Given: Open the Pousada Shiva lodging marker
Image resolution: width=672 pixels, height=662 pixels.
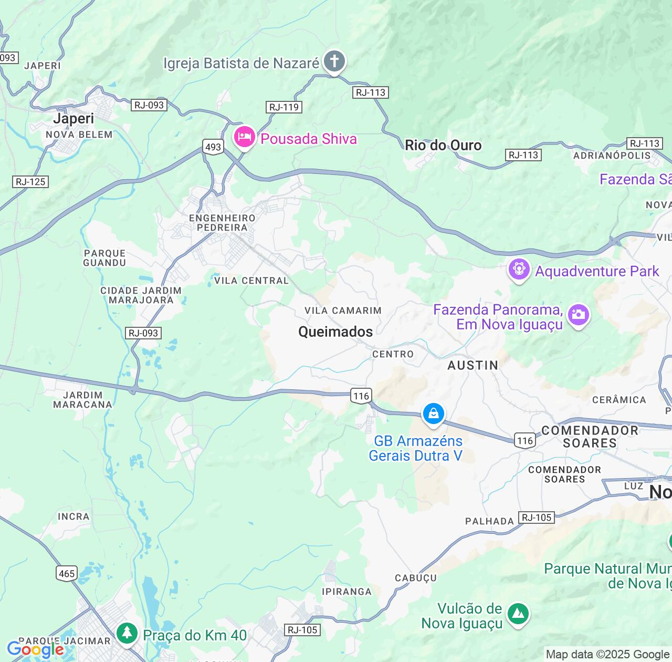Looking at the screenshot, I should [x=244, y=138].
